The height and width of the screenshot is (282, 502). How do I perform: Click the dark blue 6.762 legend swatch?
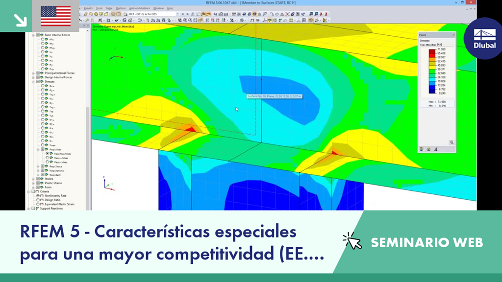pos(432,91)
